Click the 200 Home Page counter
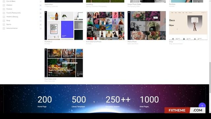This screenshot has width=211, height=119. (45, 101)
